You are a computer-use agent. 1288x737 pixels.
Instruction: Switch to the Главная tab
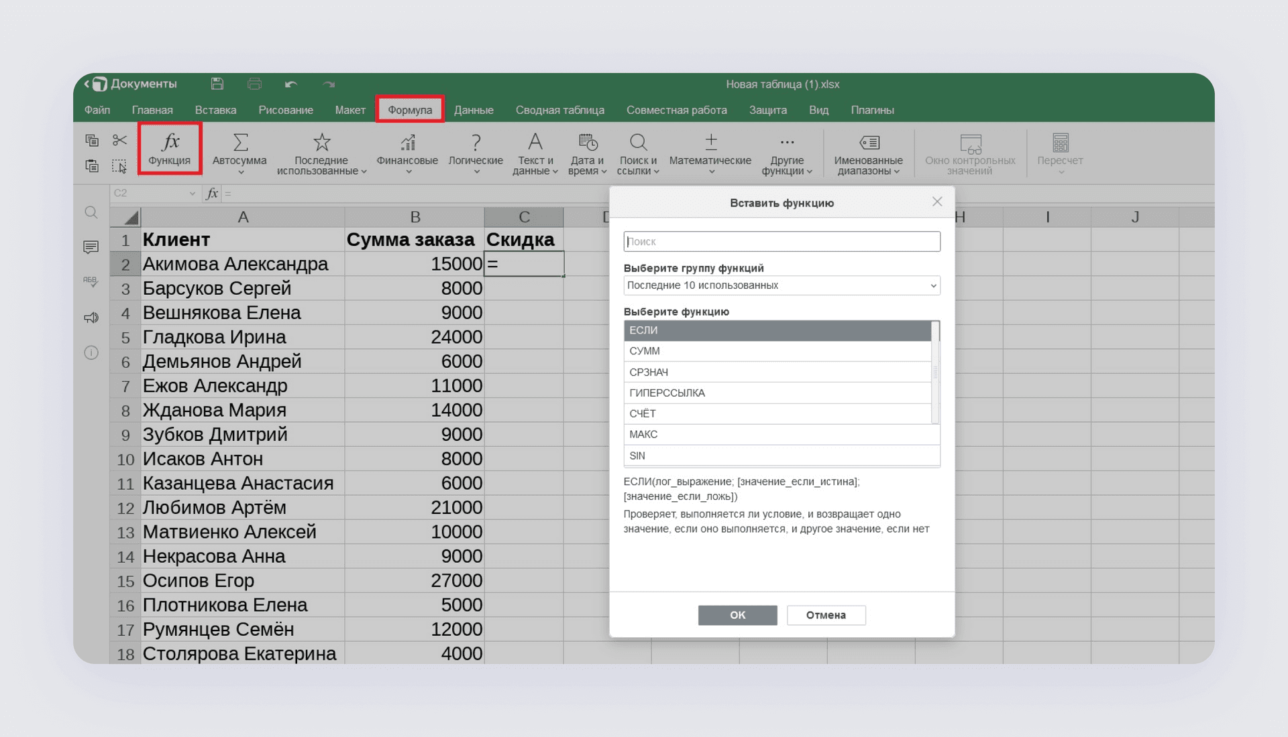point(152,110)
